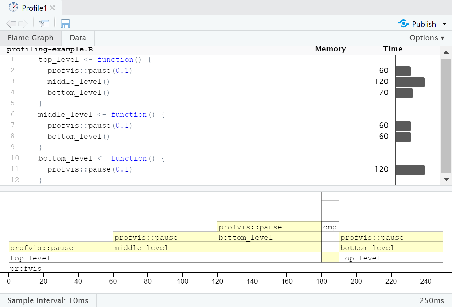452x307 pixels.
Task: Click the back navigation arrow in the profiler toolbar
Action: (x=11, y=23)
